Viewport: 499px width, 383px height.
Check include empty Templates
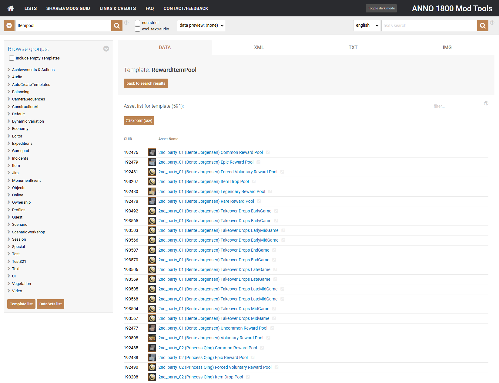click(12, 58)
